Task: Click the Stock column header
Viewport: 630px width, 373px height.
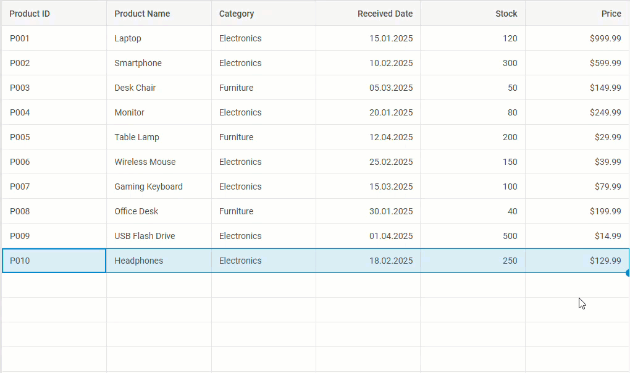Action: click(473, 14)
